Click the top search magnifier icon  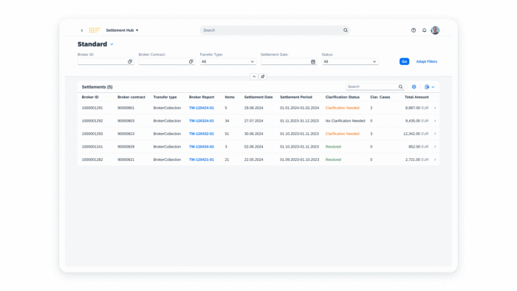coord(345,30)
